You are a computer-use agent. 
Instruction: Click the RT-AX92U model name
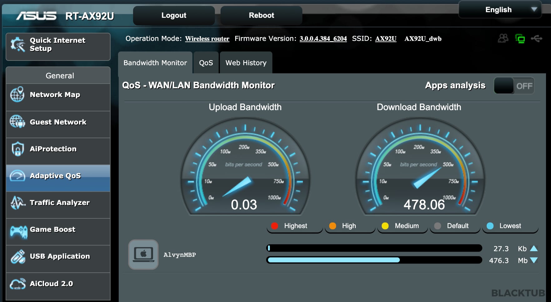(90, 16)
